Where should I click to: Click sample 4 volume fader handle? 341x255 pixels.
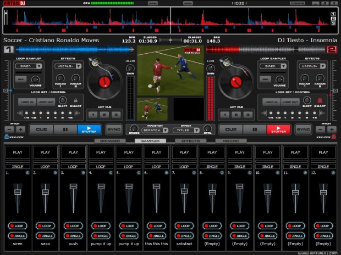(x=101, y=186)
